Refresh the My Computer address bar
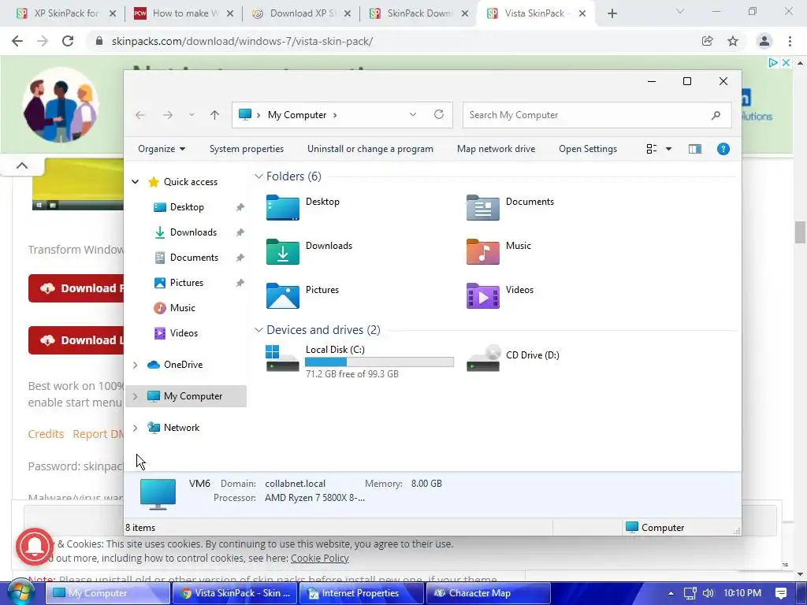The height and width of the screenshot is (605, 807). (x=438, y=114)
